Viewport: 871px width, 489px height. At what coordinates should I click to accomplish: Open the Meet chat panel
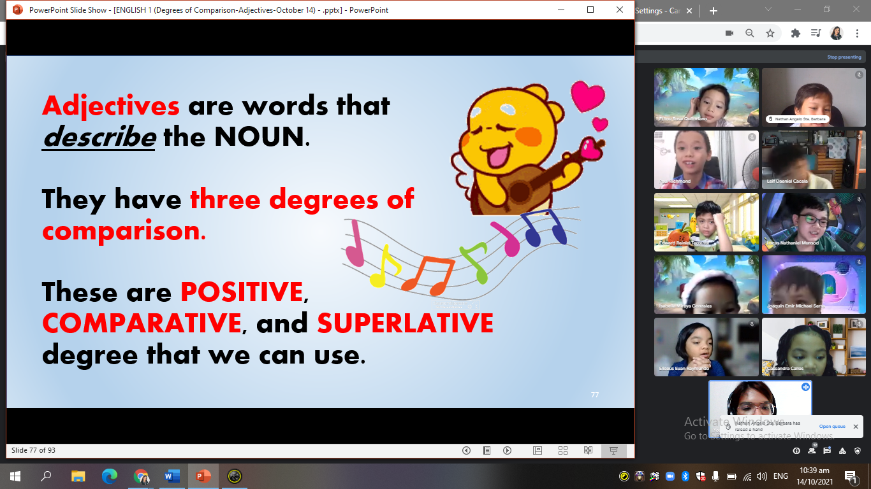[827, 450]
